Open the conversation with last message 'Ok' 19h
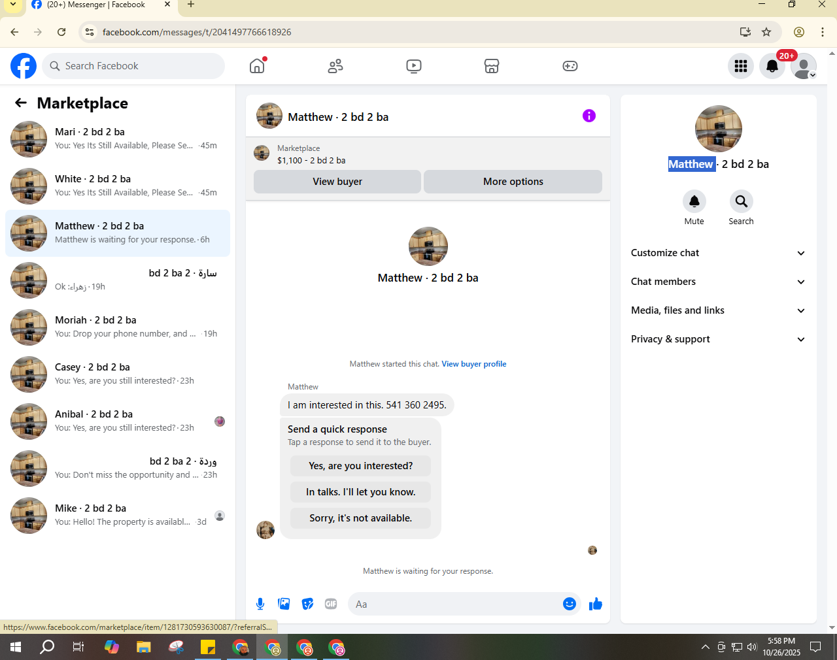 coord(118,280)
